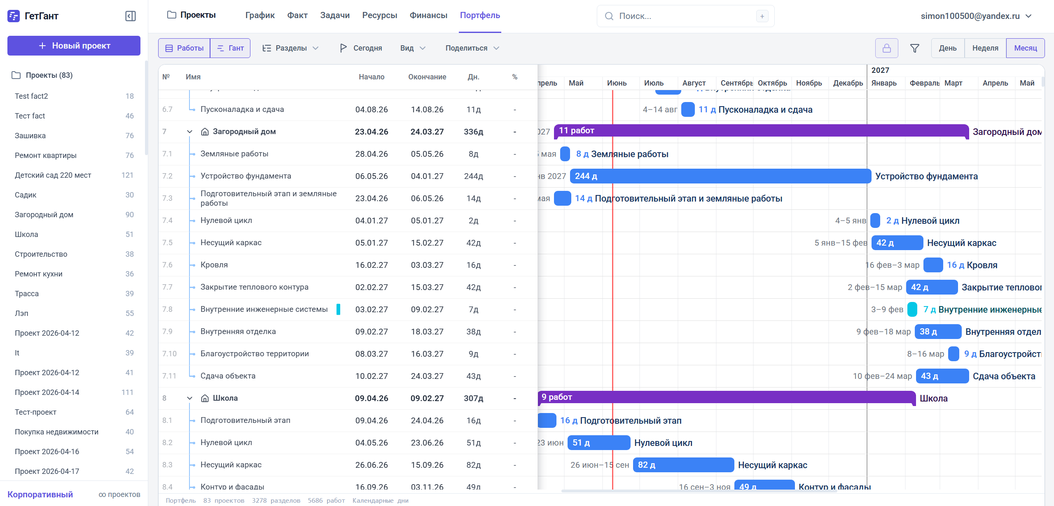Click the Сегодня flag icon

point(343,48)
